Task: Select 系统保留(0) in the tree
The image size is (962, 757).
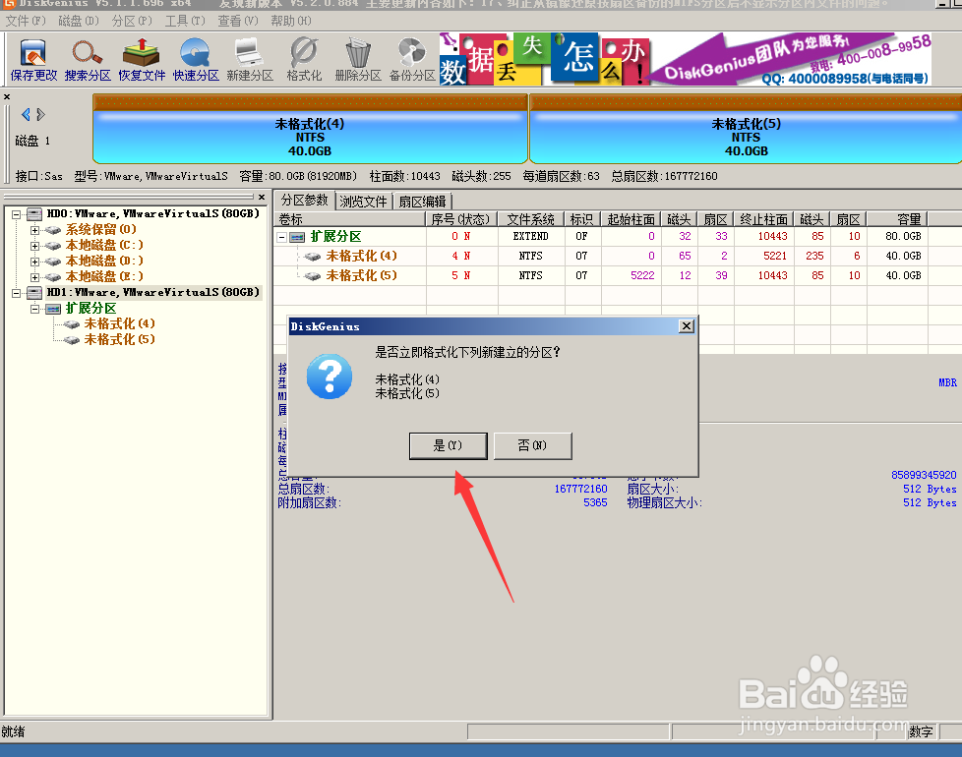Action: pyautogui.click(x=100, y=229)
